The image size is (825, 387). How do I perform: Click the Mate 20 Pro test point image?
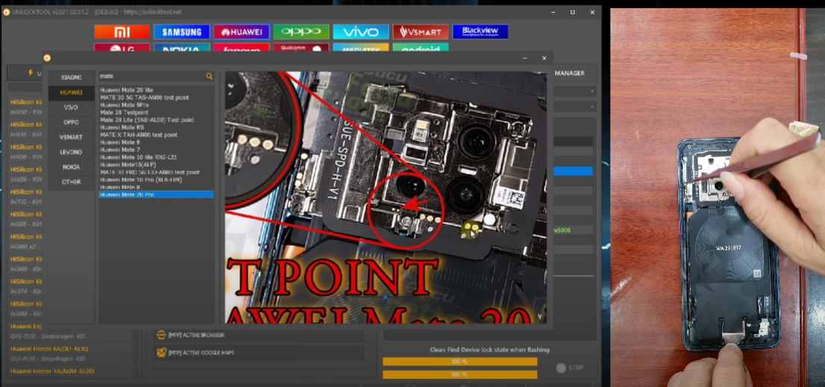pos(386,198)
